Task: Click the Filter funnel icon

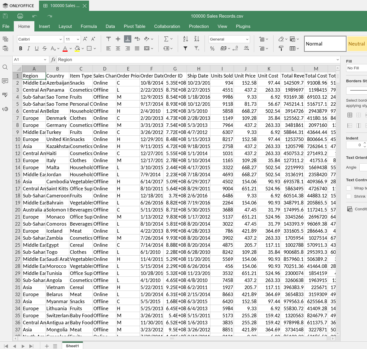Action: click(x=185, y=48)
